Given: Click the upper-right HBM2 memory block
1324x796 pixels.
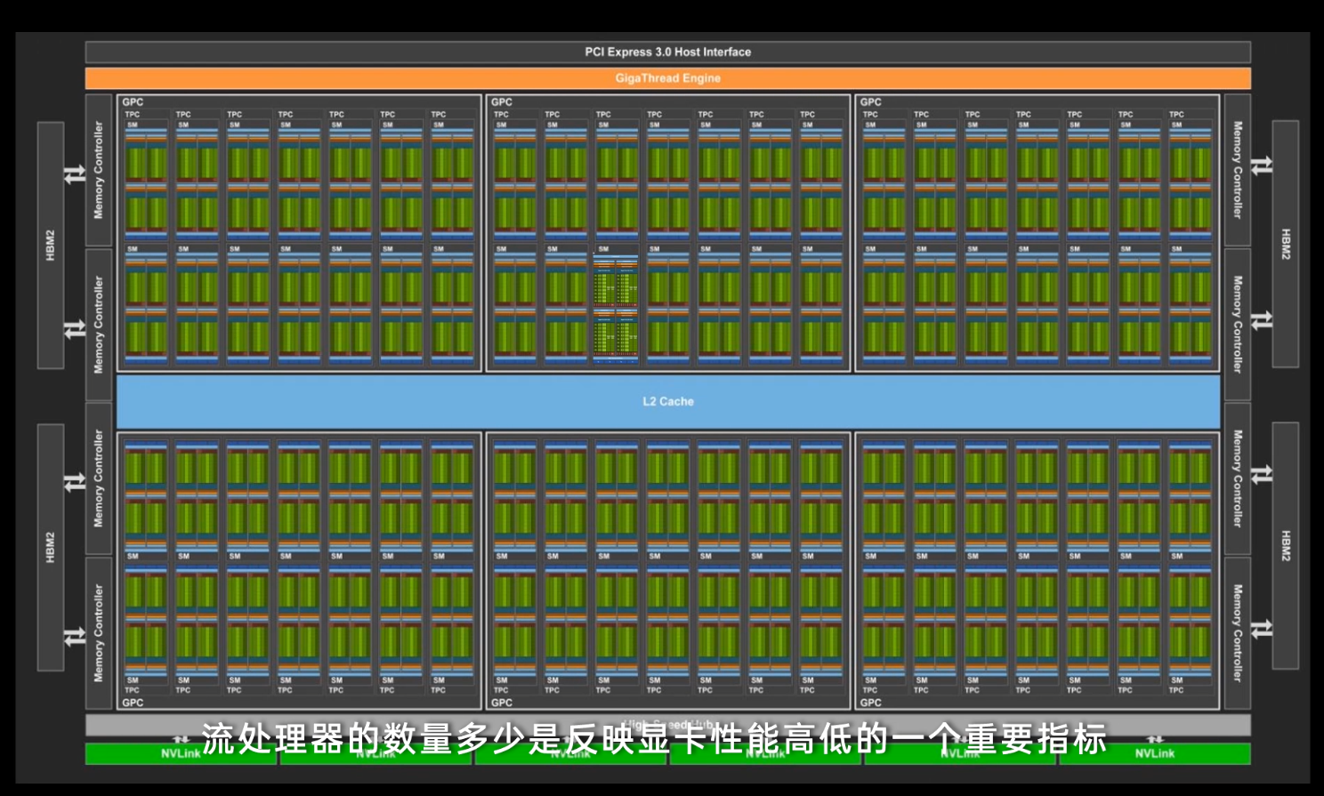Looking at the screenshot, I should (1285, 244).
